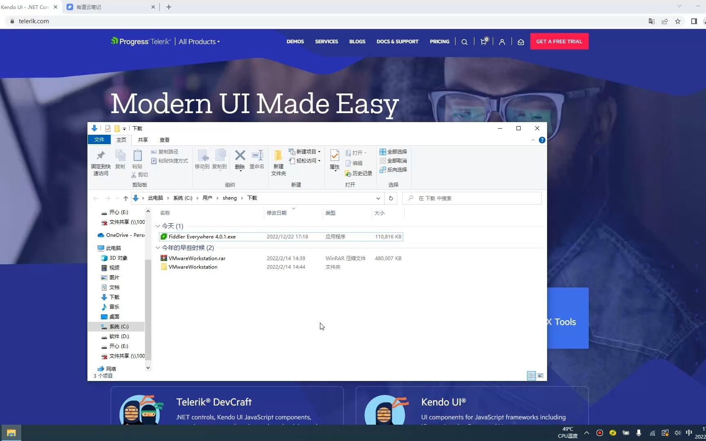706x441 pixels.
Task: Click Select all (全部选择) button
Action: 393,152
